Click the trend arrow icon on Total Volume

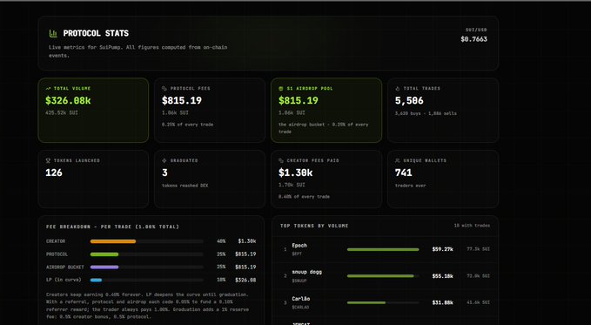coord(48,89)
